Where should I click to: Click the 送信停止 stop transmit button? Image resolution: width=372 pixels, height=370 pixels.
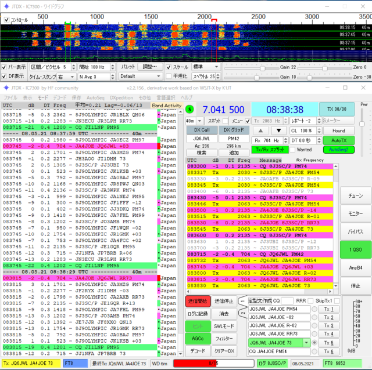coord(224,301)
